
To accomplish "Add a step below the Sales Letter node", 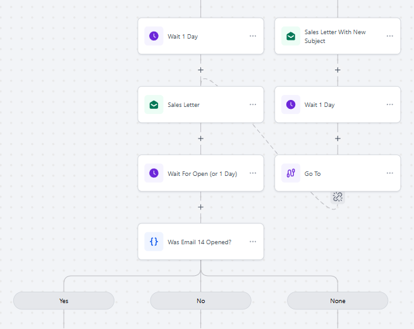I will [200, 139].
